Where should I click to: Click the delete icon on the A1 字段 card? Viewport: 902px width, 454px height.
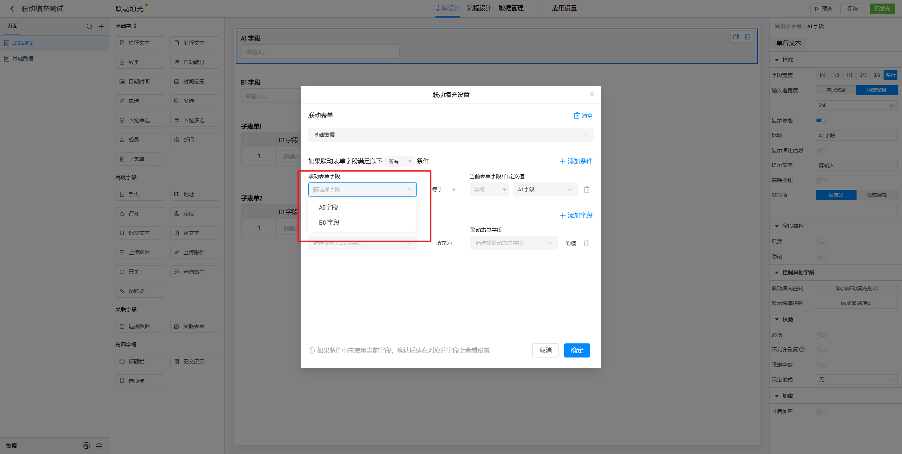pyautogui.click(x=747, y=37)
